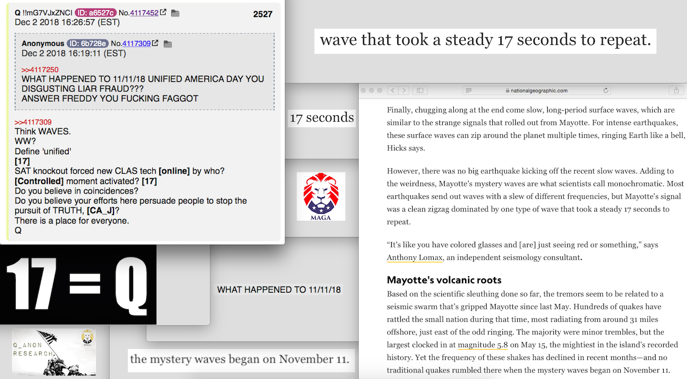Click 'wave that took a steady 17 seconds' snippet
The image size is (687, 379).
485,40
